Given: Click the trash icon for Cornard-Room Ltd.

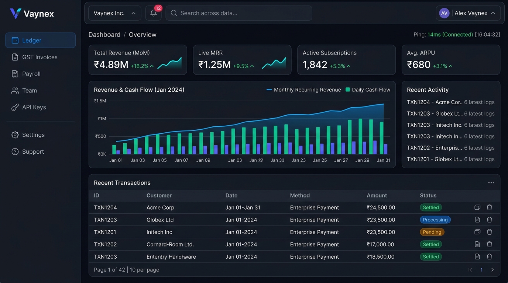Looking at the screenshot, I should [x=490, y=244].
